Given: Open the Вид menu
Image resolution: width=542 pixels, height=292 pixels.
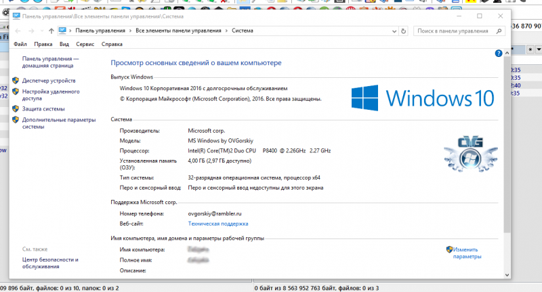Looking at the screenshot, I should [x=64, y=44].
